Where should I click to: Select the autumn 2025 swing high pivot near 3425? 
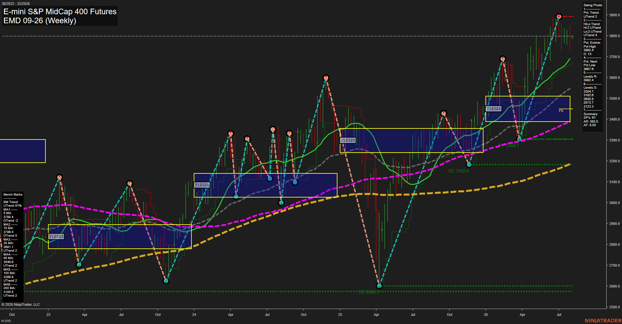pyautogui.click(x=443, y=113)
